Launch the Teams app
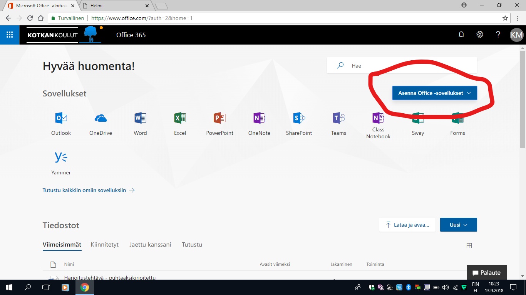 338,119
